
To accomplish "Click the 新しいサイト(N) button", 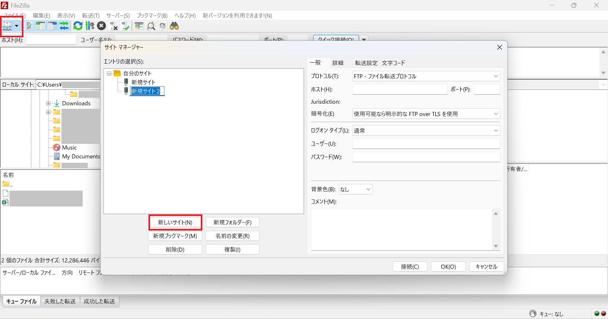I will point(175,222).
